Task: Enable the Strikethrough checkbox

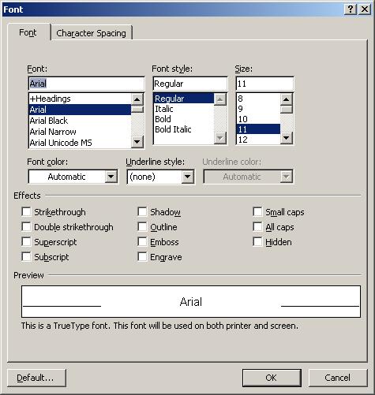Action: coord(26,211)
